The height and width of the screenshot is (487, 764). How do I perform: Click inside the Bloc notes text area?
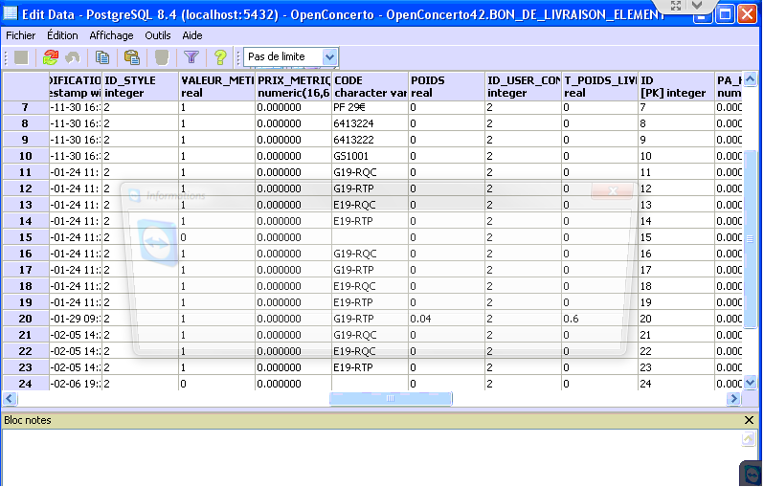[371, 456]
